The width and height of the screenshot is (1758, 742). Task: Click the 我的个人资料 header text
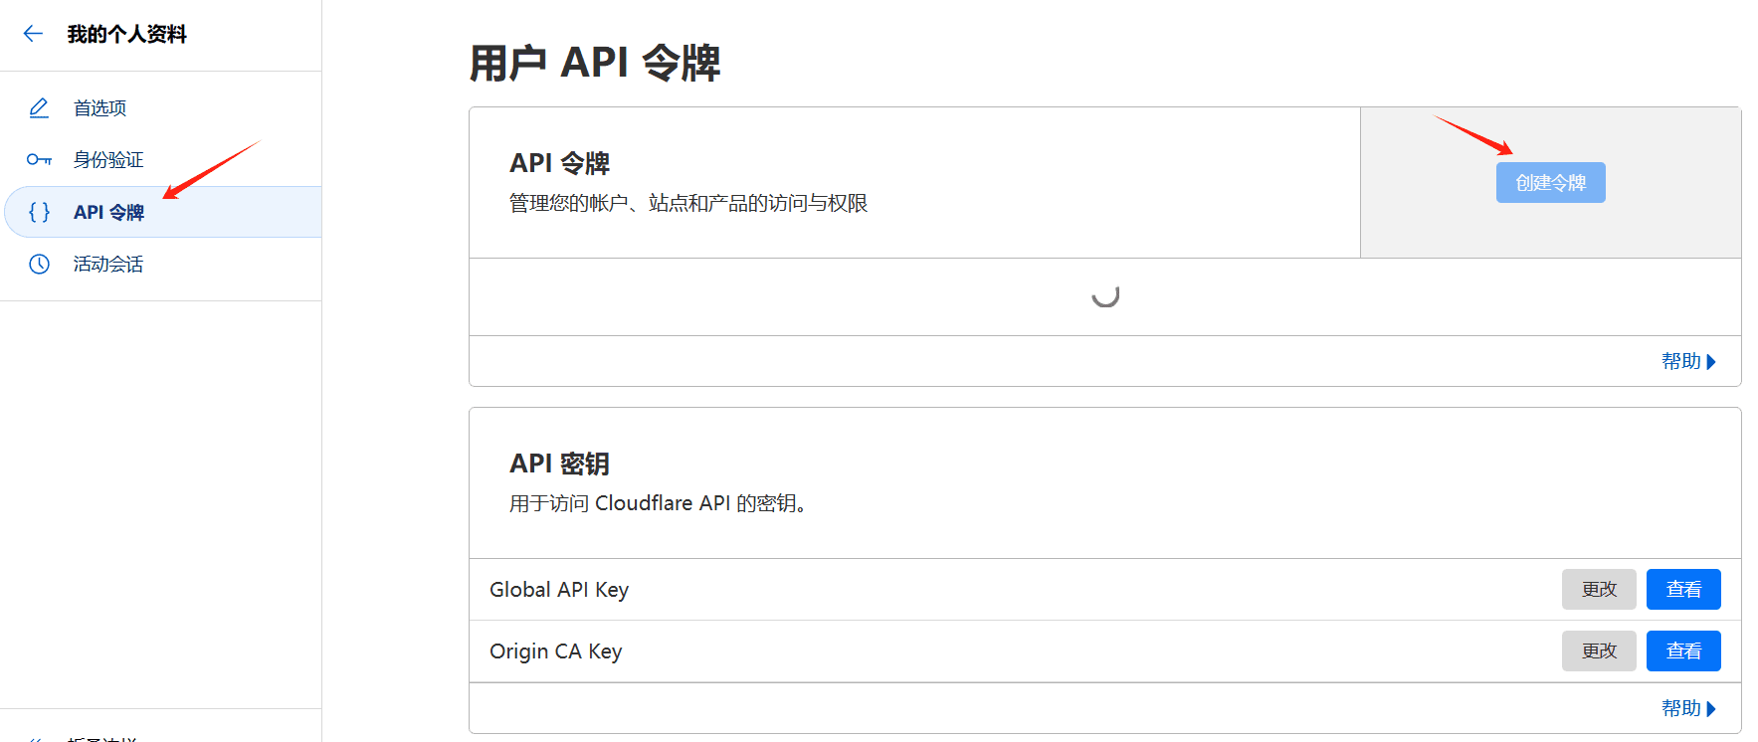coord(126,34)
